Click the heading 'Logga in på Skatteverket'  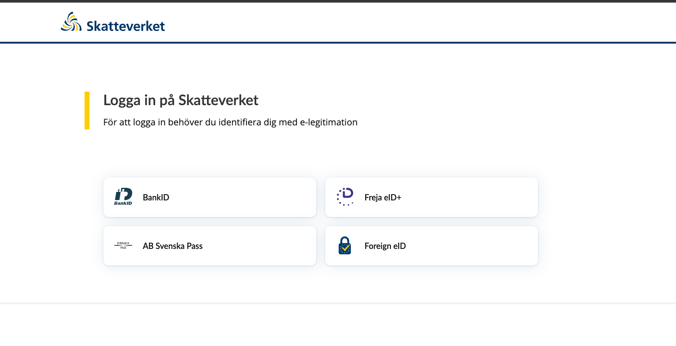pyautogui.click(x=181, y=100)
